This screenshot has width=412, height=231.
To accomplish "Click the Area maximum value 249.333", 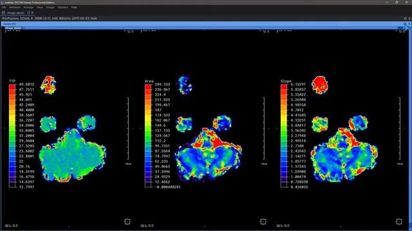I will [x=162, y=84].
